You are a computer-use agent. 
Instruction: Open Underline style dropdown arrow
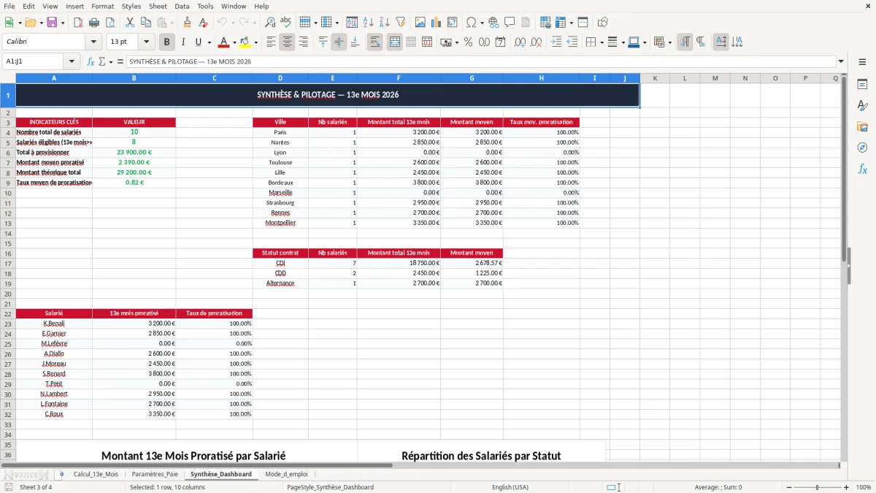[x=210, y=42]
